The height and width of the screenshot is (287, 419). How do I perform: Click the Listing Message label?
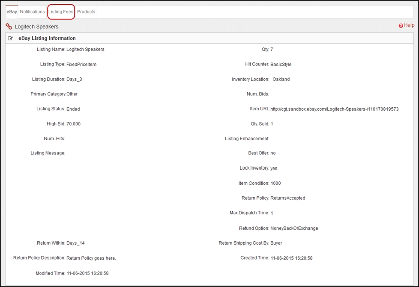48,153
